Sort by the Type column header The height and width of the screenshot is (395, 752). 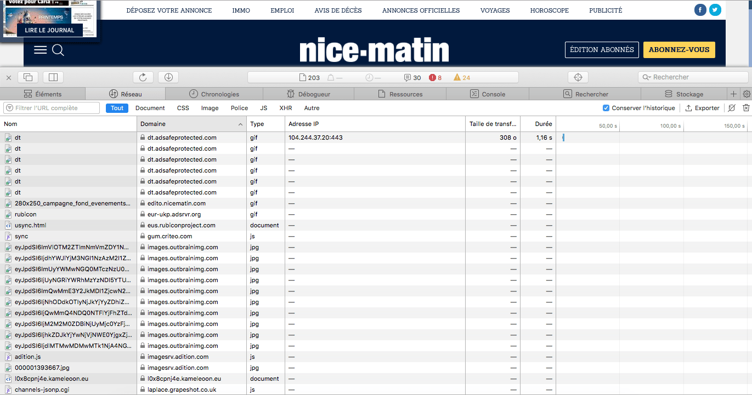[x=265, y=124]
